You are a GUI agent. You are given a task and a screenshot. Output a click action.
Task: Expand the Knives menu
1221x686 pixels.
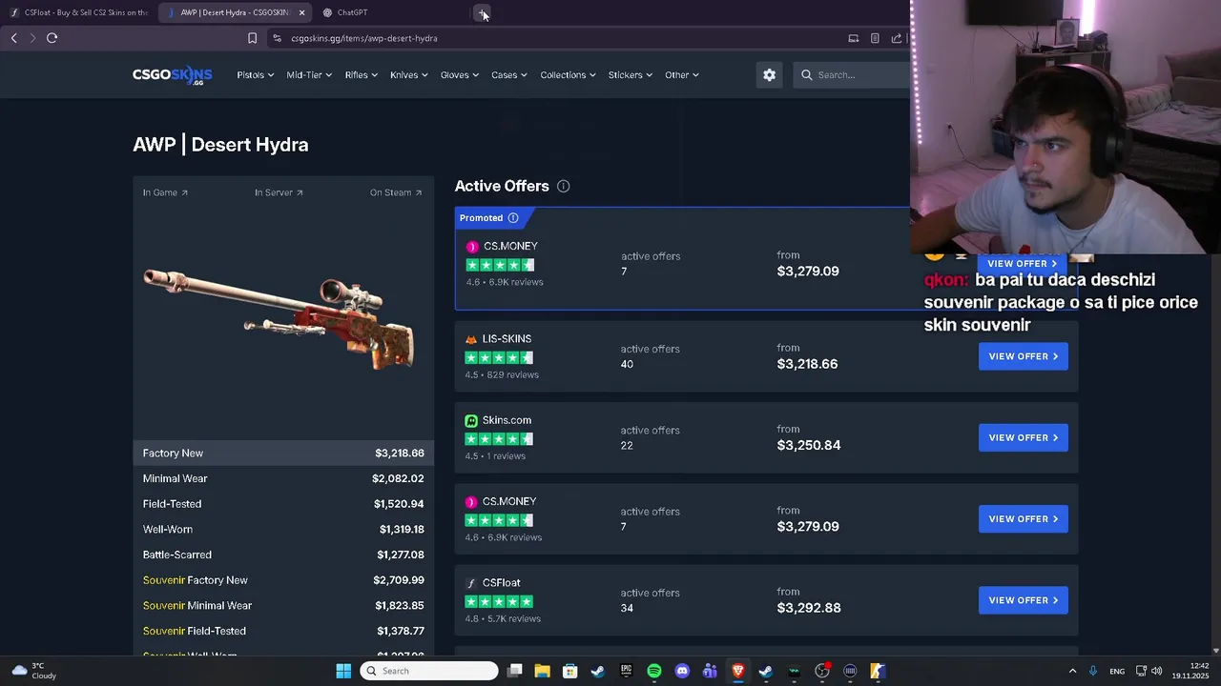409,75
